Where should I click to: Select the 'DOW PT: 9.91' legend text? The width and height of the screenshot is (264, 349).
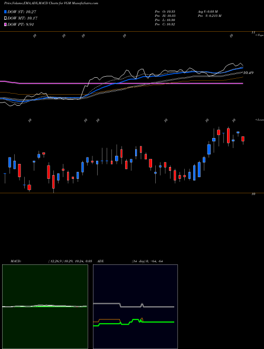[21, 24]
